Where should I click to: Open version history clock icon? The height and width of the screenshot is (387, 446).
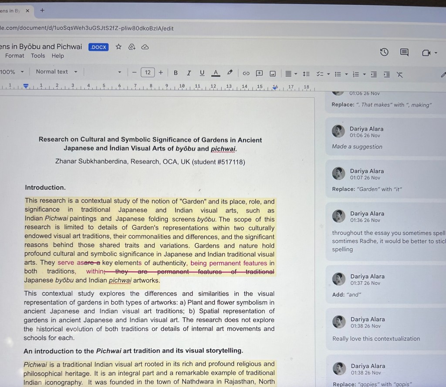[x=384, y=52]
